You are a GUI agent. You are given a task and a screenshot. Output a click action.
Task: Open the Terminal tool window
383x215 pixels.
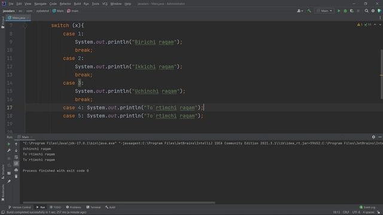[x=93, y=207]
